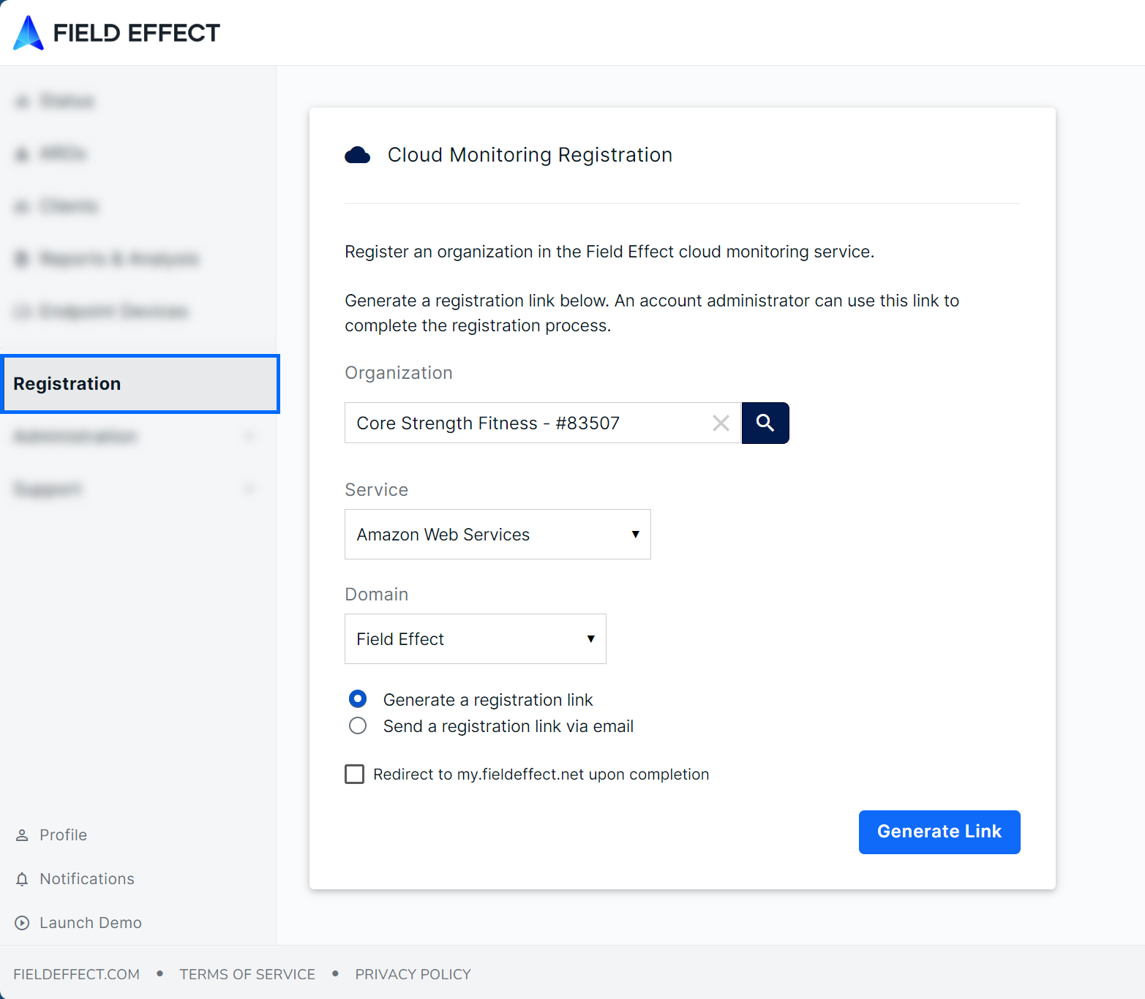Click the Generate Link button
This screenshot has width=1145, height=999.
(x=939, y=832)
